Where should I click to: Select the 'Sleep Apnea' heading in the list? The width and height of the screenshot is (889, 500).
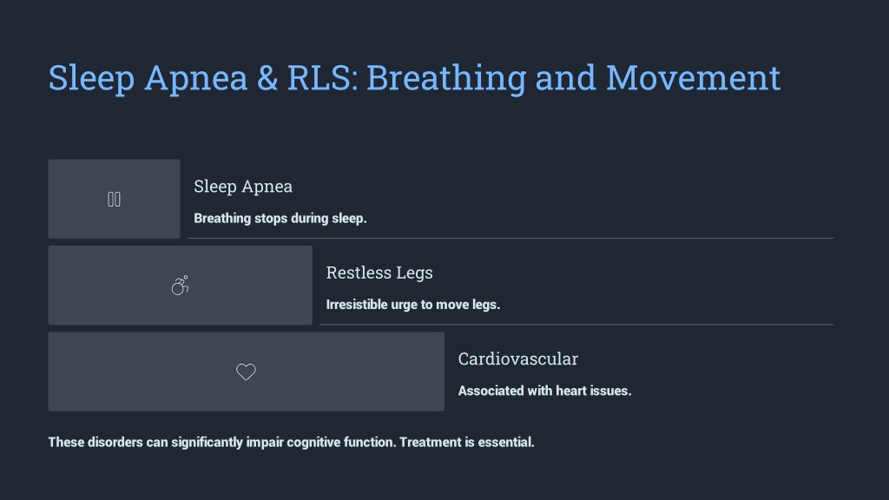click(243, 187)
